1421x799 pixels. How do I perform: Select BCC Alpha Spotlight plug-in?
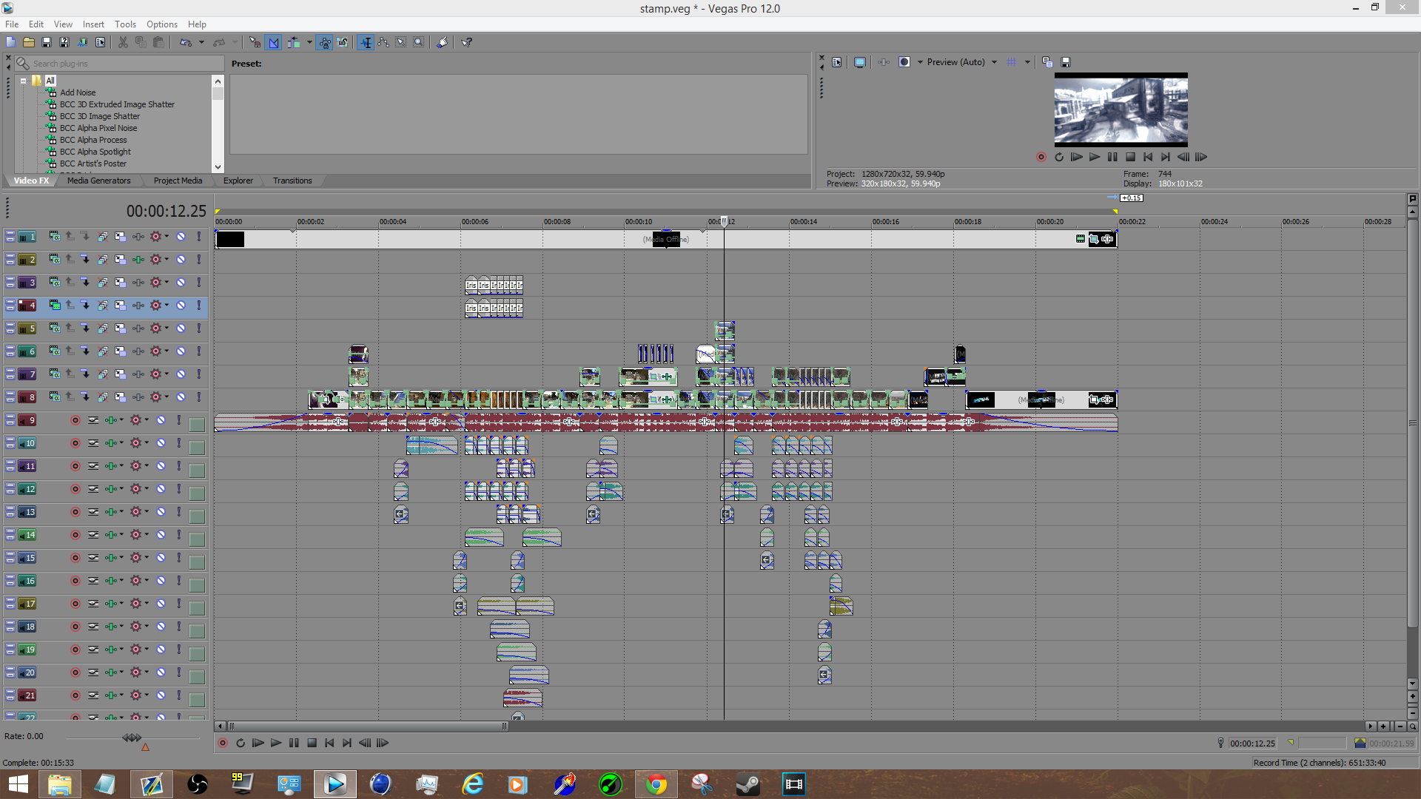pyautogui.click(x=95, y=152)
